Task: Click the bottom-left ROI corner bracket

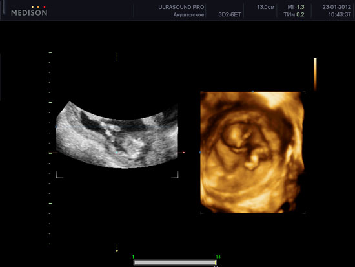Action: (x=59, y=175)
